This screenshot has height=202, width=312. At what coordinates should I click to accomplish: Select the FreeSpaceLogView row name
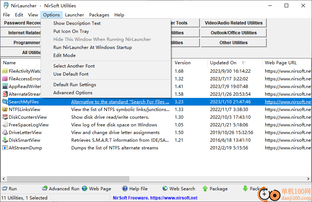coord(28,125)
